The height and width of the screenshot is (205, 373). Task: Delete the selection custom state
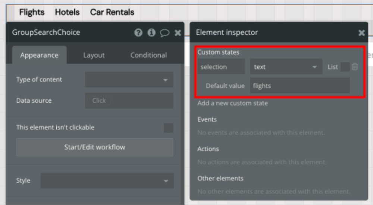[x=355, y=67]
